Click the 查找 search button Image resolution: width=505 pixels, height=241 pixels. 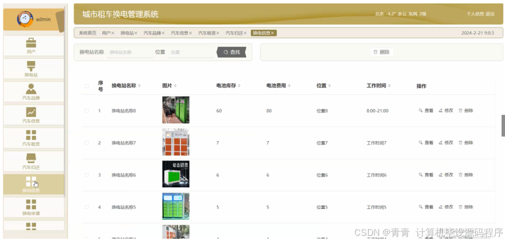(231, 52)
